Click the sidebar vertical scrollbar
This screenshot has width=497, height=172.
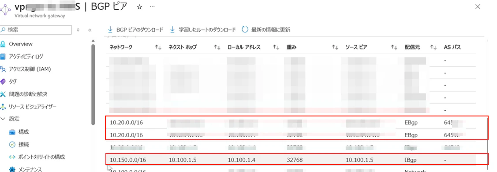click(93, 85)
